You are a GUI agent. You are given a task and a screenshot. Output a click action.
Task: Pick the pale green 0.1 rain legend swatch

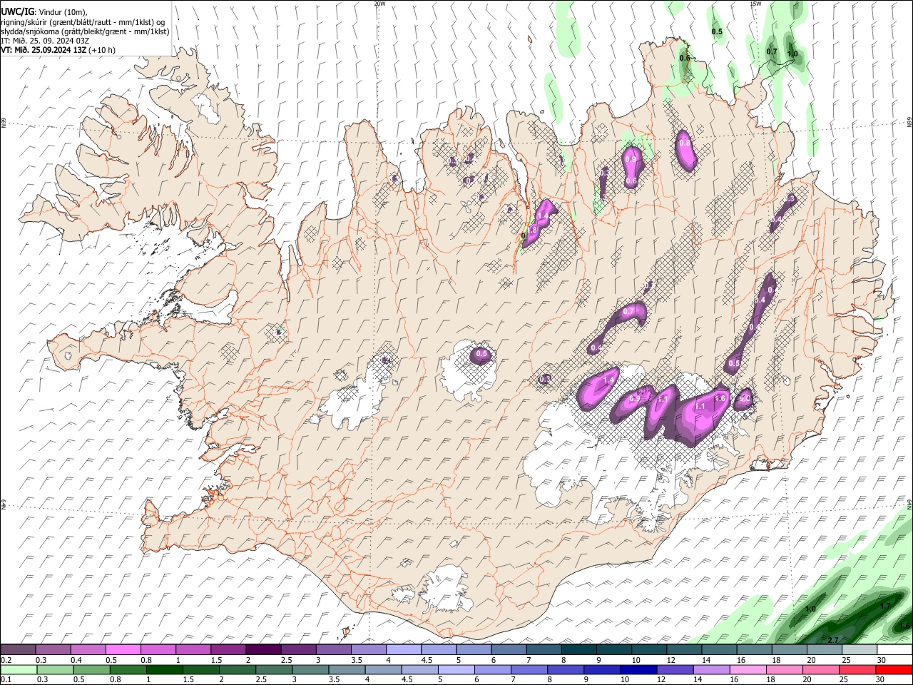[19, 669]
